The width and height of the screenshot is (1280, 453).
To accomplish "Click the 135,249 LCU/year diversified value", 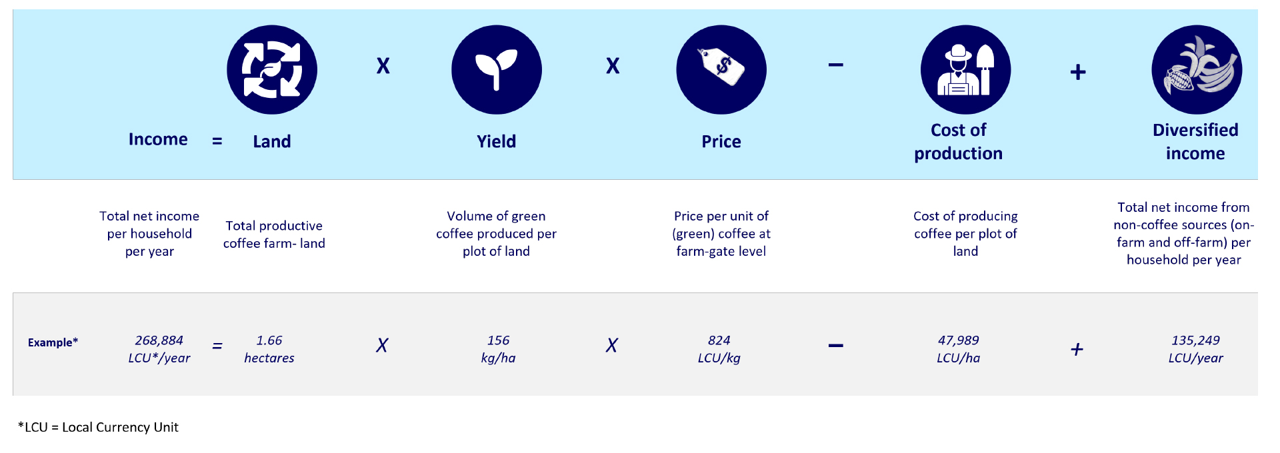I will pyautogui.click(x=1195, y=349).
